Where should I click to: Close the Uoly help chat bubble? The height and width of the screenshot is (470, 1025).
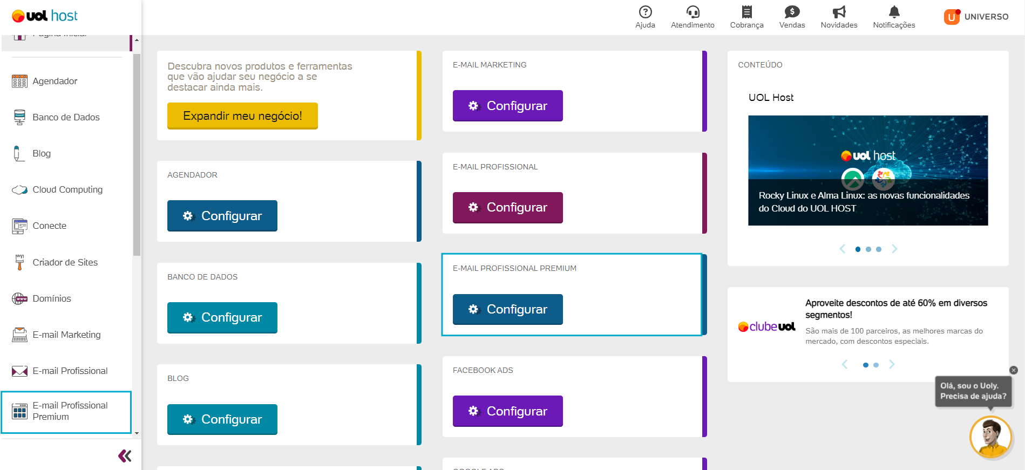(x=1014, y=370)
